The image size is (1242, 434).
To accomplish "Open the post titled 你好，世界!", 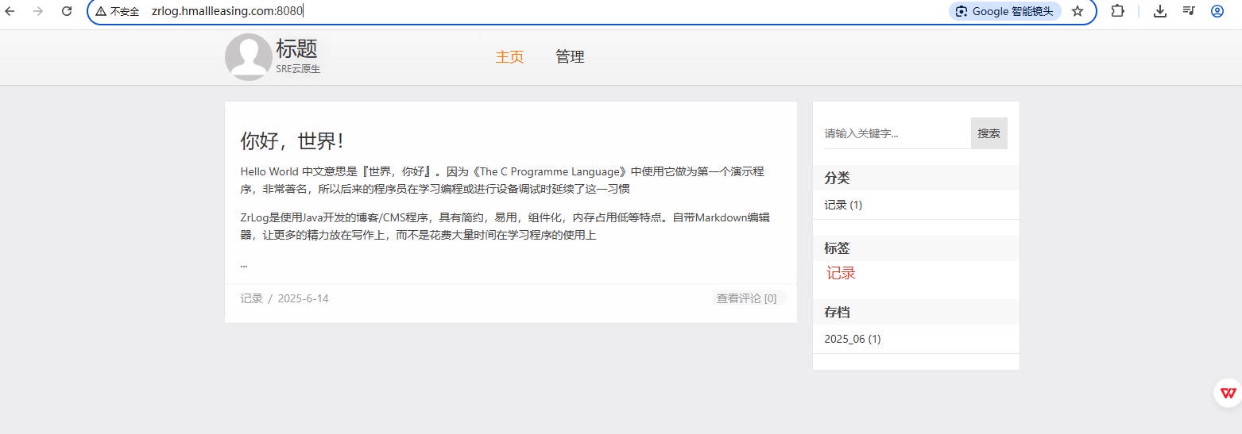I will (x=292, y=141).
